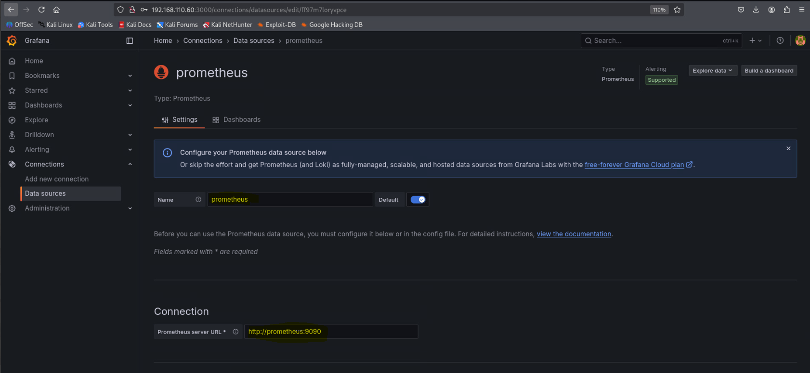Bookmark this page with the star icon
This screenshot has width=810, height=373.
tap(677, 10)
